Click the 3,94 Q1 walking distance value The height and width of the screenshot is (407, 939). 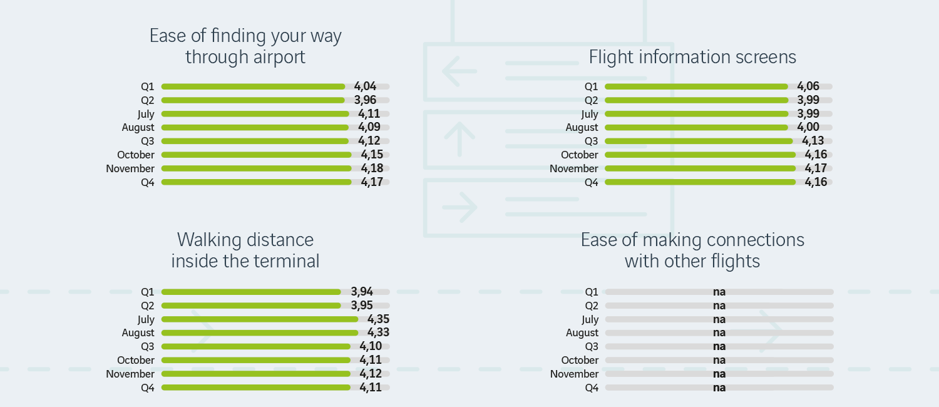click(x=362, y=292)
